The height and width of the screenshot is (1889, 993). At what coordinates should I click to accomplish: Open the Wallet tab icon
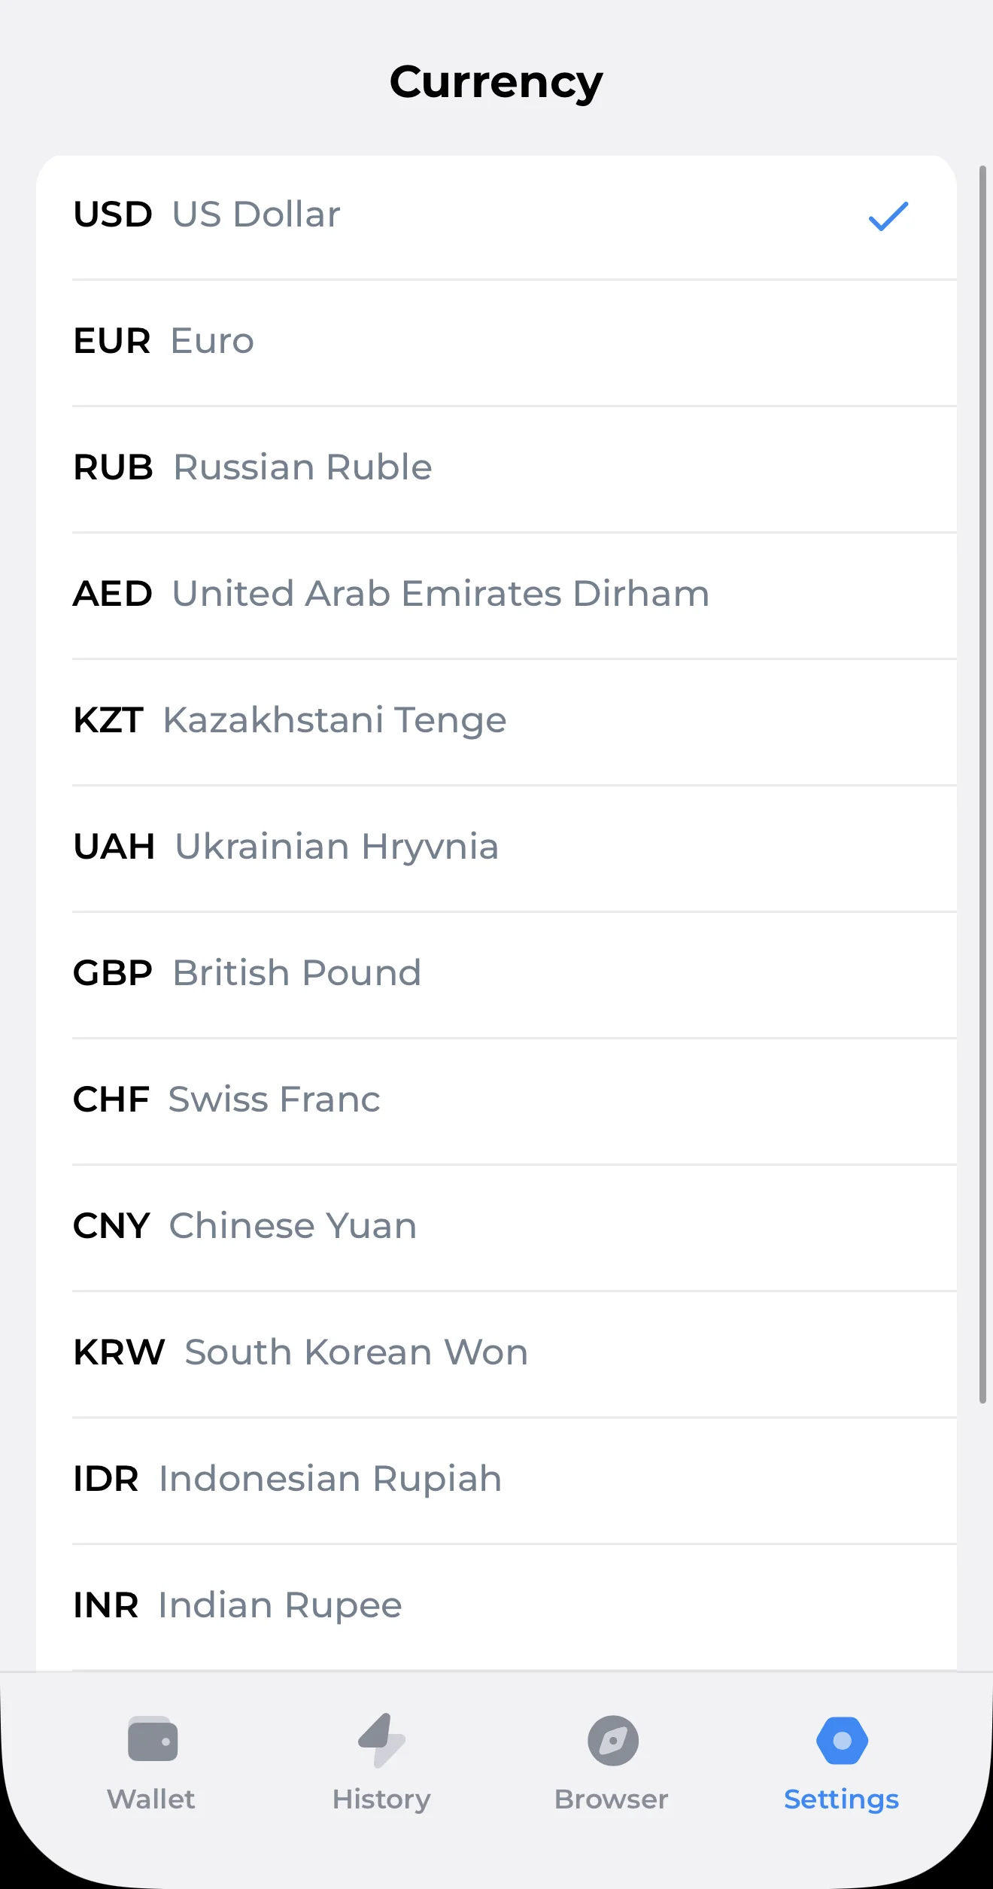pos(153,1739)
